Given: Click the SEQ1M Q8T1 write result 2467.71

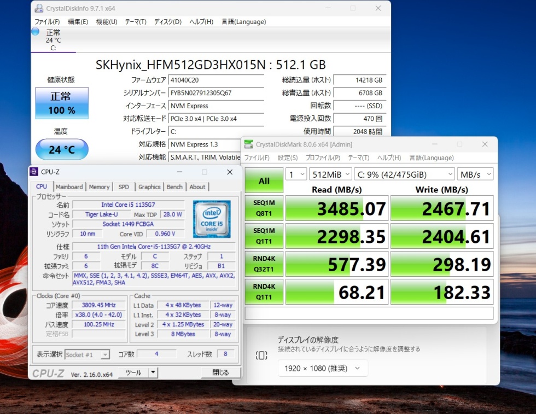Looking at the screenshot, I should [442, 208].
